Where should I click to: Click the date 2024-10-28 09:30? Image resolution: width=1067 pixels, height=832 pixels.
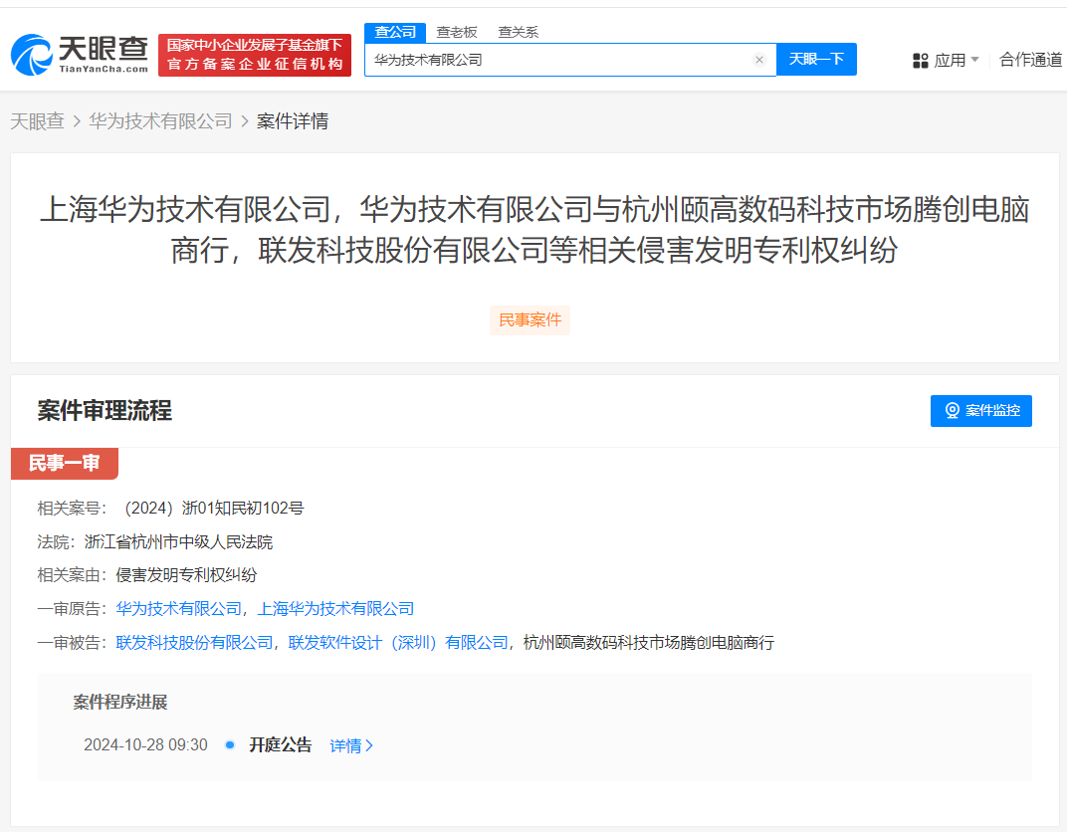click(x=145, y=745)
